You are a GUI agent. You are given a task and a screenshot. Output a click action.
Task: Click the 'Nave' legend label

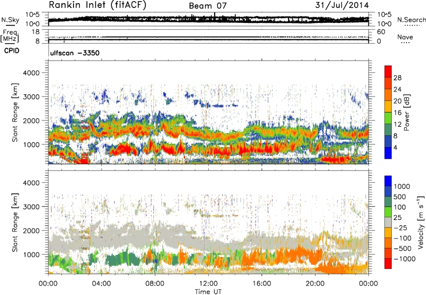405,37
